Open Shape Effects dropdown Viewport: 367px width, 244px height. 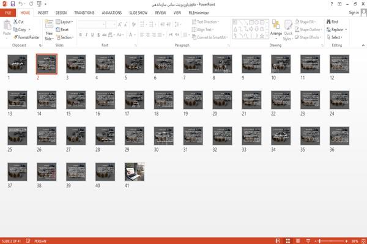pyautogui.click(x=308, y=37)
